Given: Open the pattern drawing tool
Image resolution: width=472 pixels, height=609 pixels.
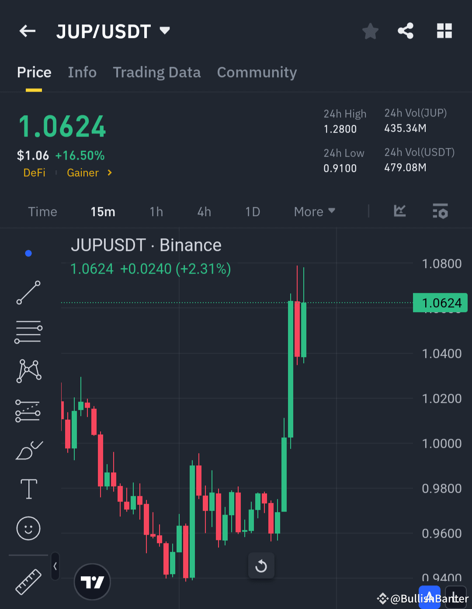Looking at the screenshot, I should (x=28, y=370).
